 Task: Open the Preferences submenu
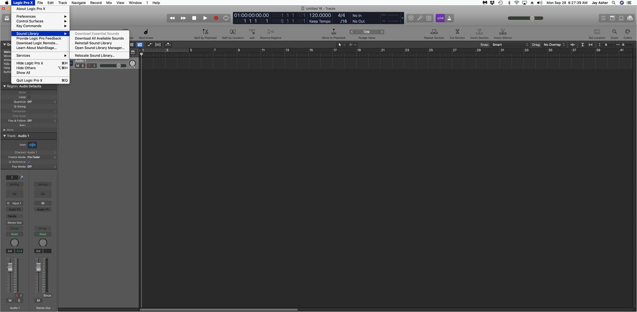[x=40, y=16]
